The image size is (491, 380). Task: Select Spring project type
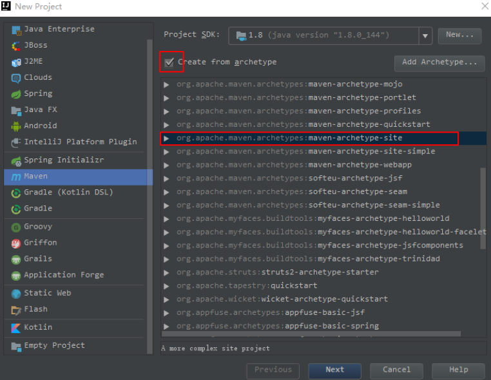pyautogui.click(x=76, y=93)
